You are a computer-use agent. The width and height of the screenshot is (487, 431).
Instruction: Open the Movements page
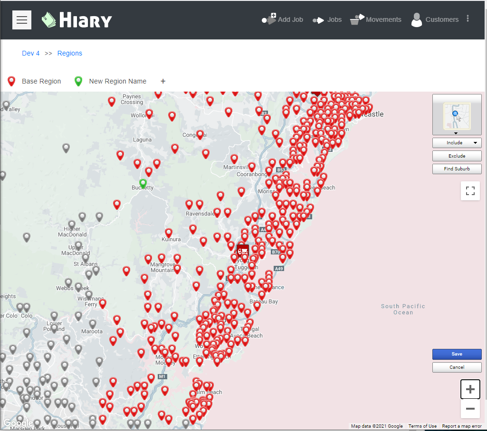click(376, 19)
